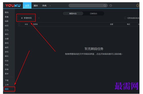
Task: Open the 播放 tab
Action: (36, 6)
